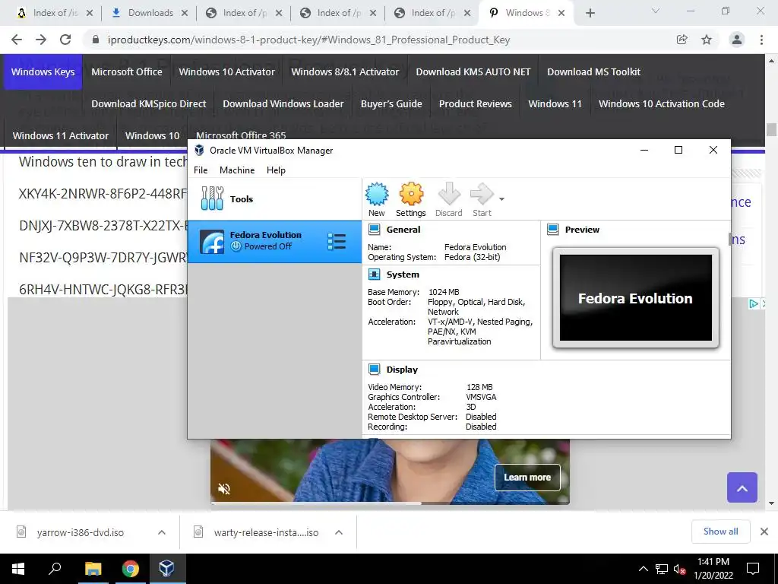Expand options for yarrow-i386-dvd.iso download

coord(162,532)
